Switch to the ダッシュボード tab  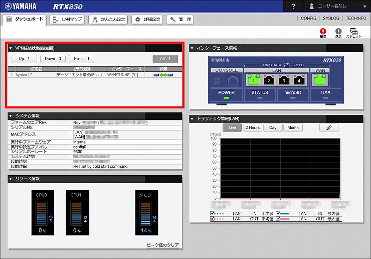pos(25,19)
